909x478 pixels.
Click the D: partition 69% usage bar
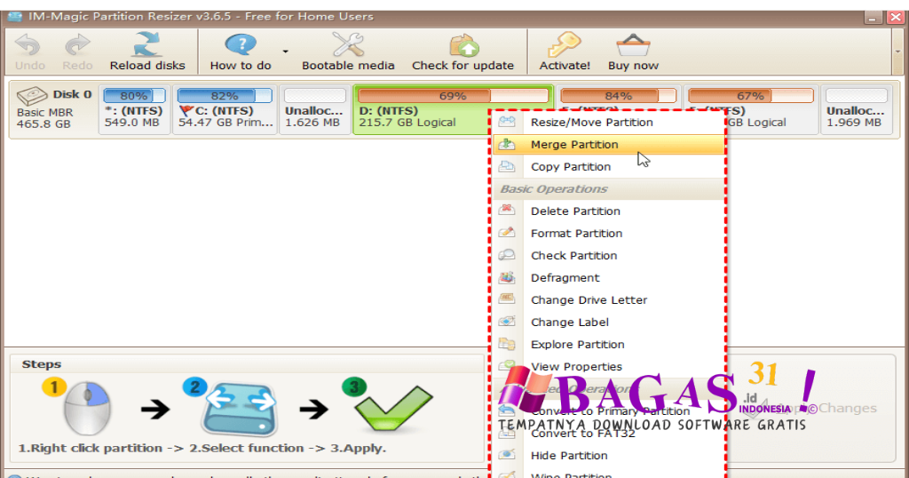453,95
